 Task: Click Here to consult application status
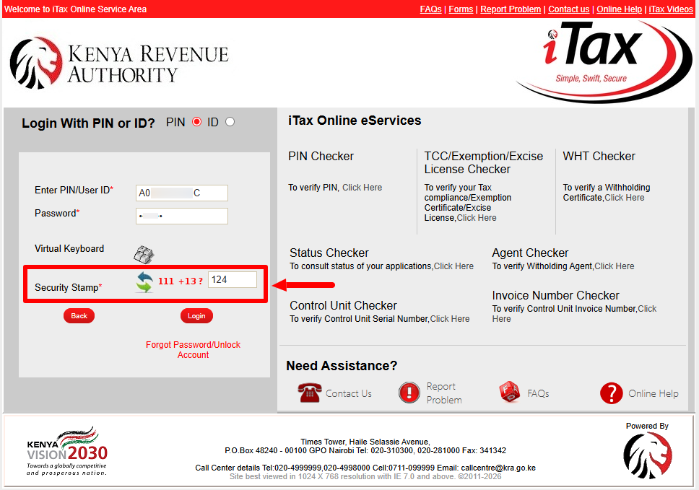[453, 266]
